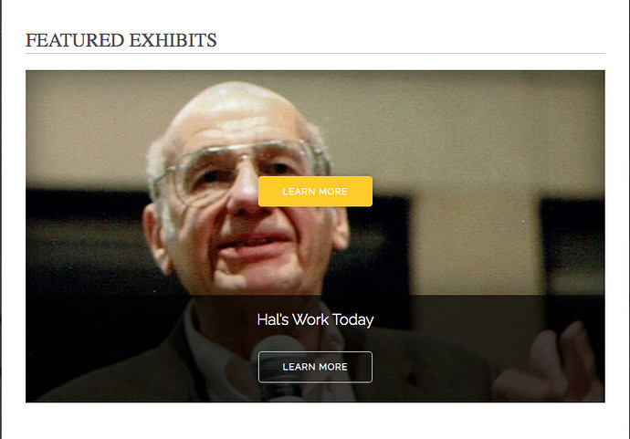Screen dimensions: 630x439
Task: Select the word EXHIBITS in the heading
Action: (x=173, y=40)
